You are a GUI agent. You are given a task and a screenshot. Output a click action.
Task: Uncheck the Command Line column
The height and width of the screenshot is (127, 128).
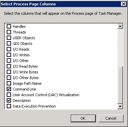pyautogui.click(x=9, y=89)
